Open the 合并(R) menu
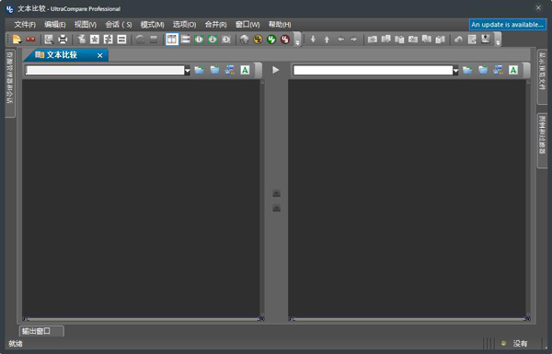552x354 pixels. click(x=216, y=24)
